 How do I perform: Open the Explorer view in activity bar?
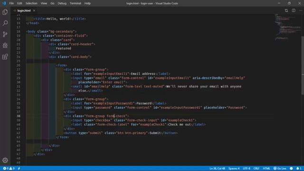pyautogui.click(x=5, y=12)
